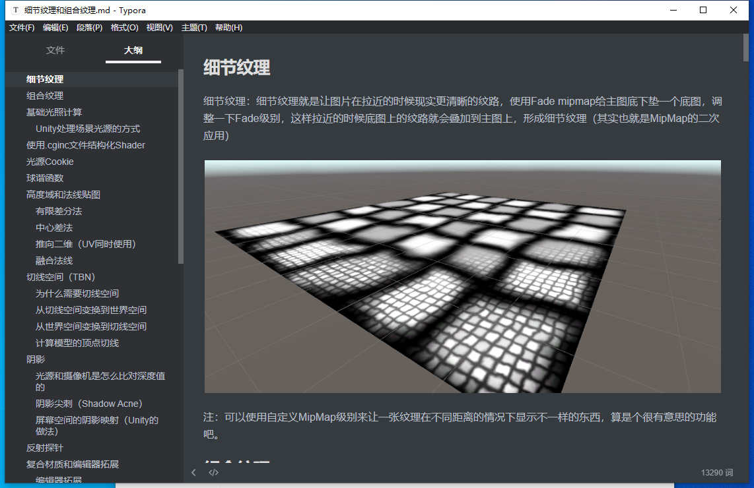Image resolution: width=754 pixels, height=488 pixels.
Task: Select the 大纲 sidebar tab
Action: [x=133, y=50]
